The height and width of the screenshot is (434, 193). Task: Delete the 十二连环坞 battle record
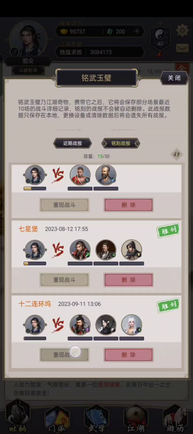(129, 355)
